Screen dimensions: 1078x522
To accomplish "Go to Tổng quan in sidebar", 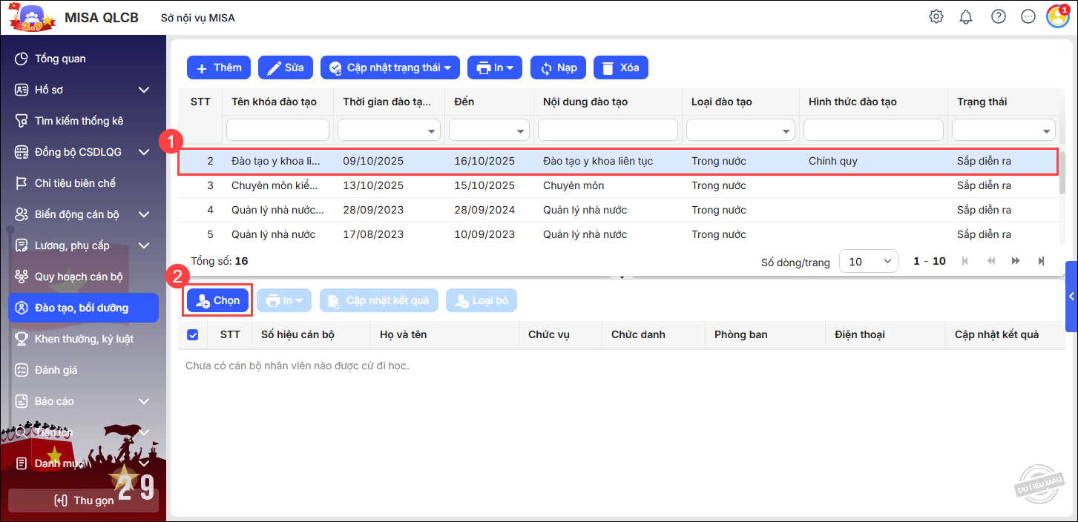I will [x=61, y=59].
